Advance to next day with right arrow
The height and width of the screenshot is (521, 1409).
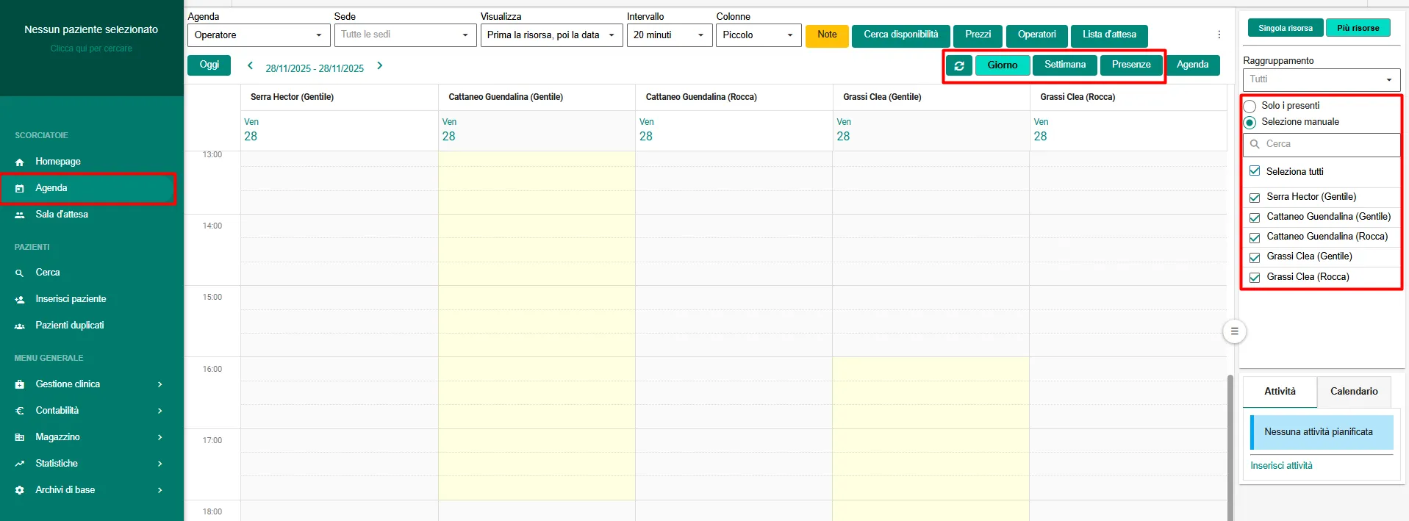click(x=379, y=66)
